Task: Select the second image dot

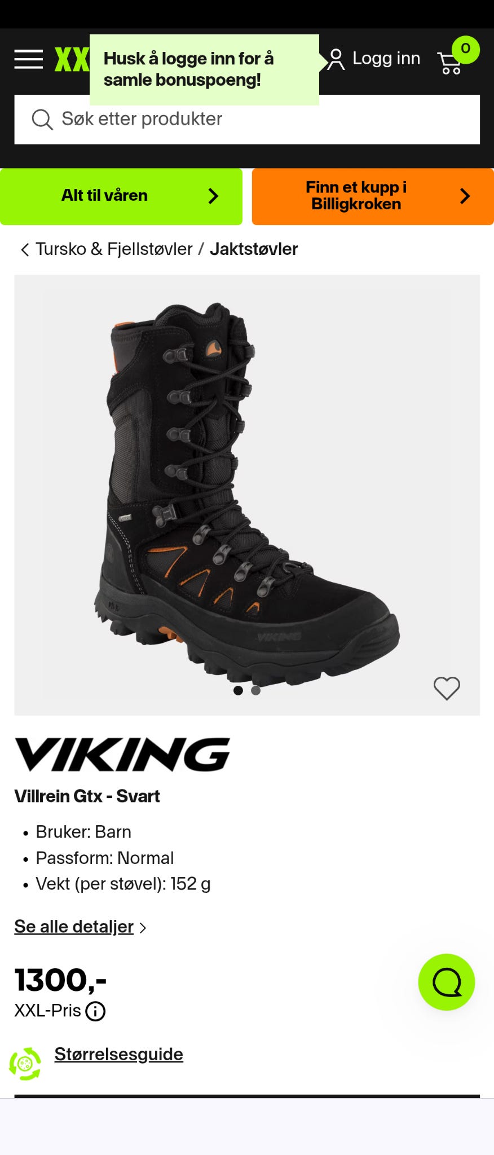Action: 256,690
